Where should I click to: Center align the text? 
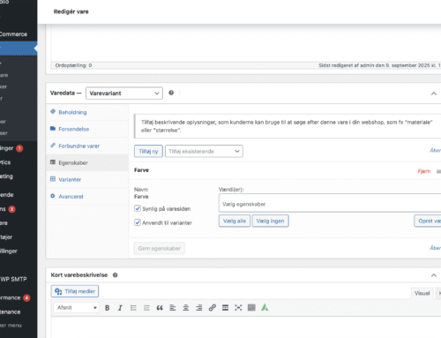coord(186,308)
